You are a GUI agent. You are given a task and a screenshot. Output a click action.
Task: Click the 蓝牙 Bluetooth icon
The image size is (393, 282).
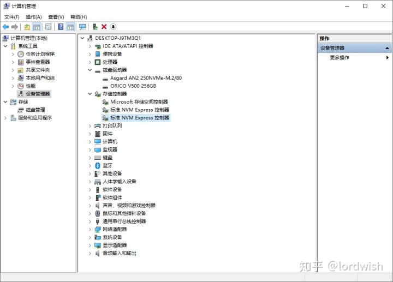(98, 165)
